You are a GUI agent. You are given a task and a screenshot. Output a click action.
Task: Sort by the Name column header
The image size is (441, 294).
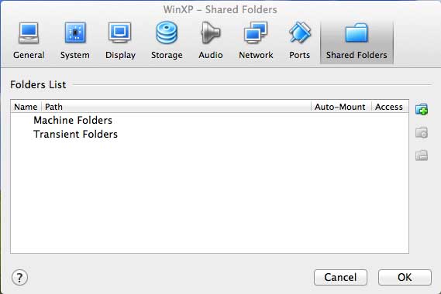26,107
